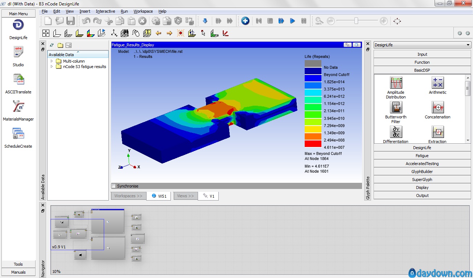473x278 pixels.
Task: Expand the Multi-column folder node
Action: point(52,61)
